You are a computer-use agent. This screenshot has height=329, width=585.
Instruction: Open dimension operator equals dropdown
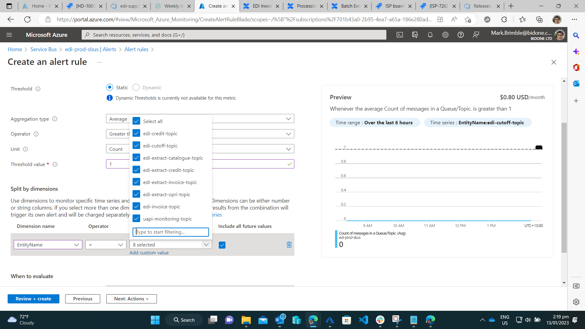[106, 245]
